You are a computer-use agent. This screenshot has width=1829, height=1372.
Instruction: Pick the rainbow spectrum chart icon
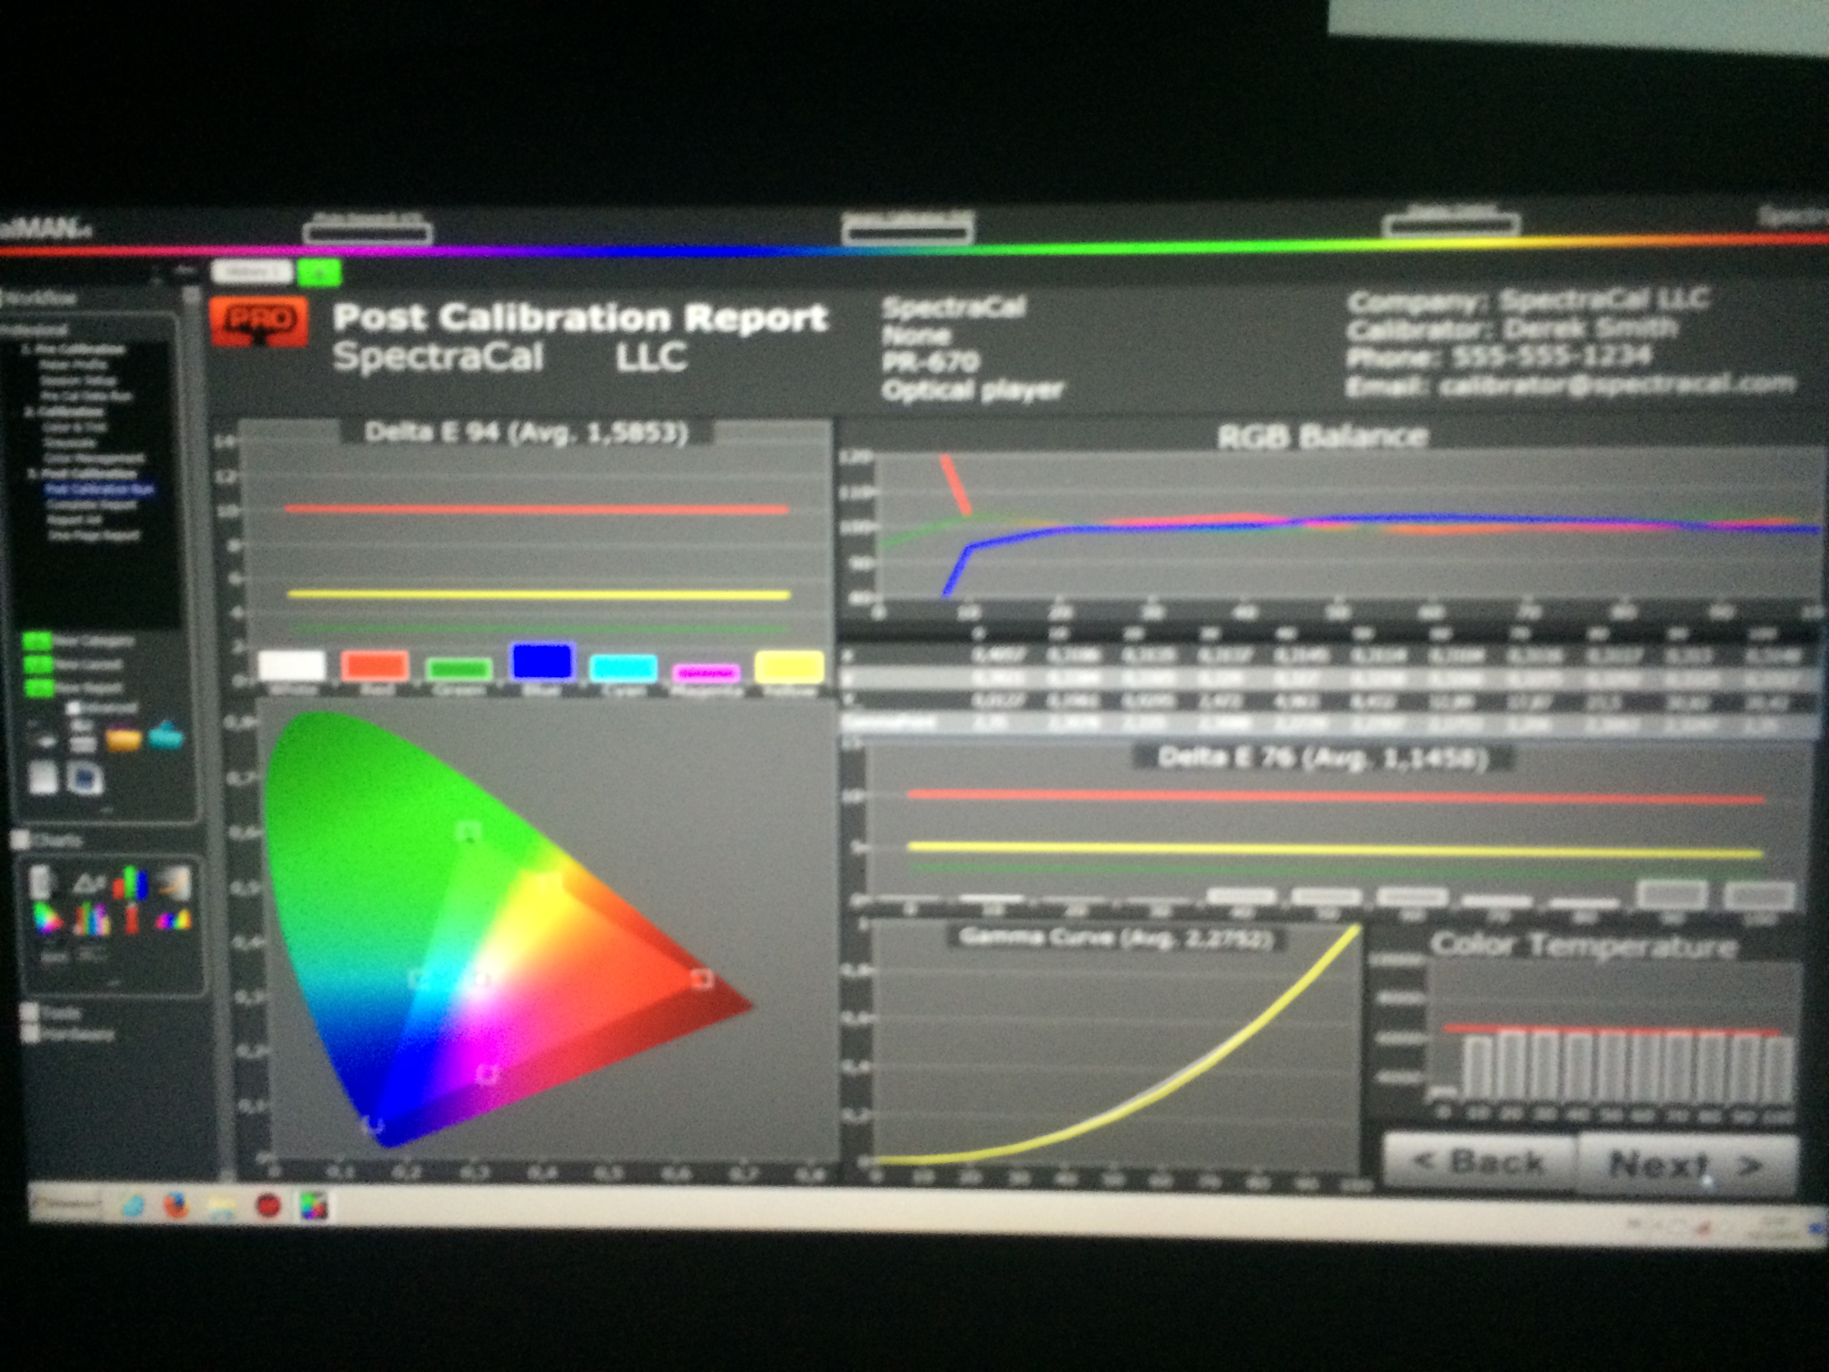coord(173,919)
